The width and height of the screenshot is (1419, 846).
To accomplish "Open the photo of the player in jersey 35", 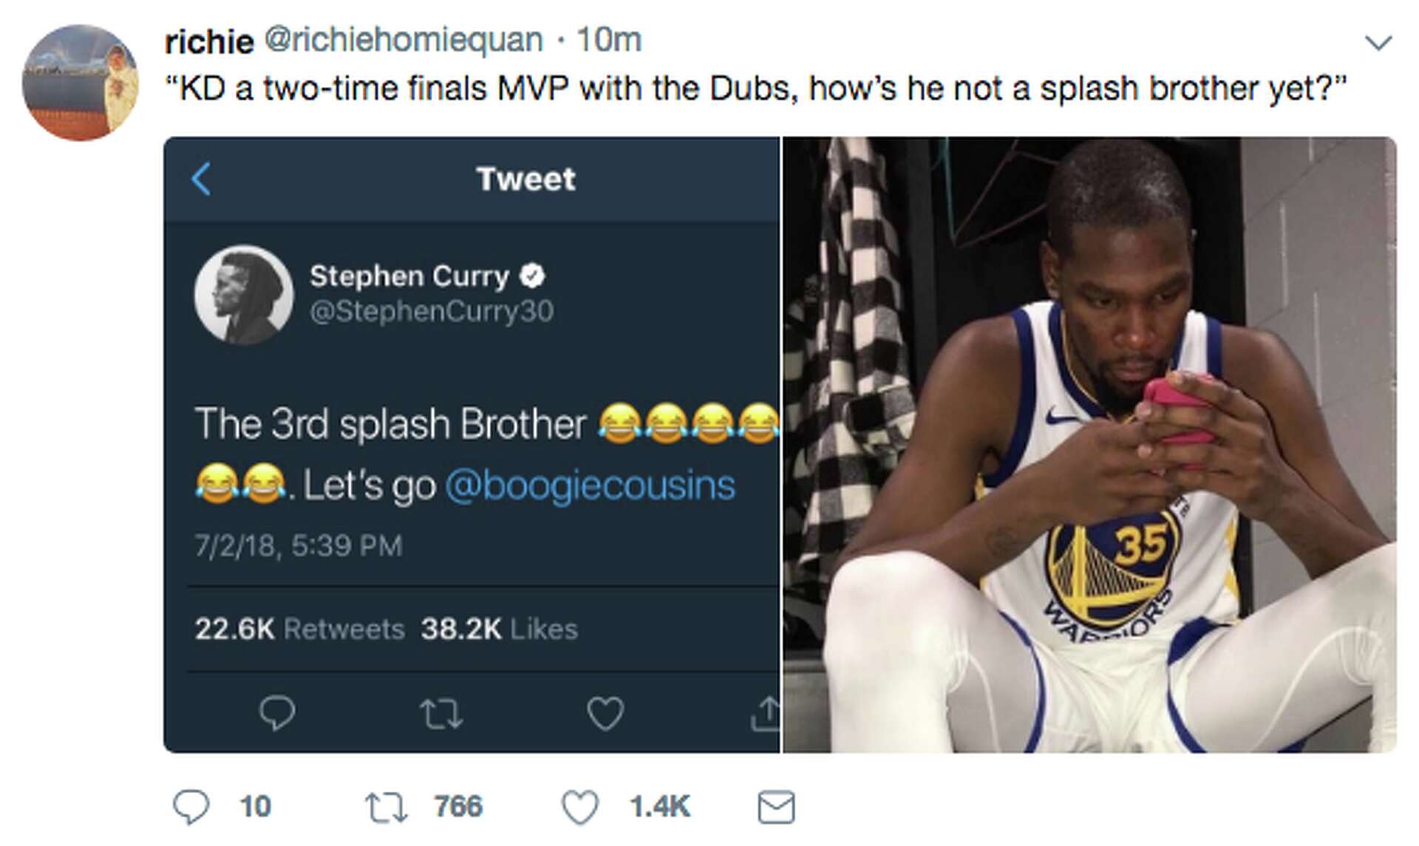I will tap(1089, 444).
